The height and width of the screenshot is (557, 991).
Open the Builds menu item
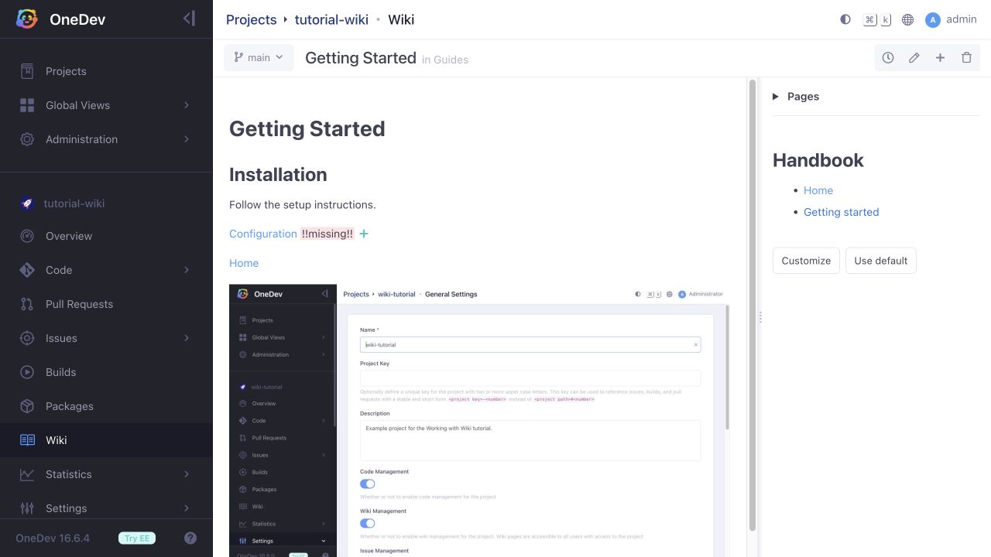pos(106,372)
